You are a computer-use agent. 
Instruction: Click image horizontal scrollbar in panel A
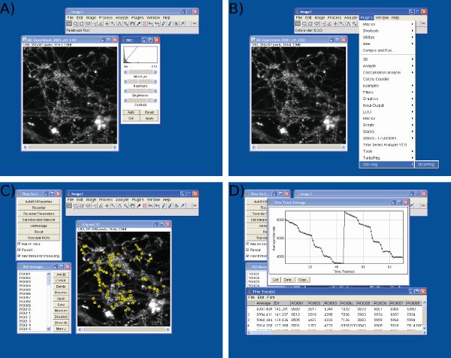click(70, 147)
